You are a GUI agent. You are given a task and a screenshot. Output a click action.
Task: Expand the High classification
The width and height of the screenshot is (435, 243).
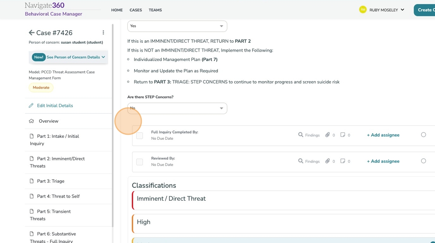284,223
